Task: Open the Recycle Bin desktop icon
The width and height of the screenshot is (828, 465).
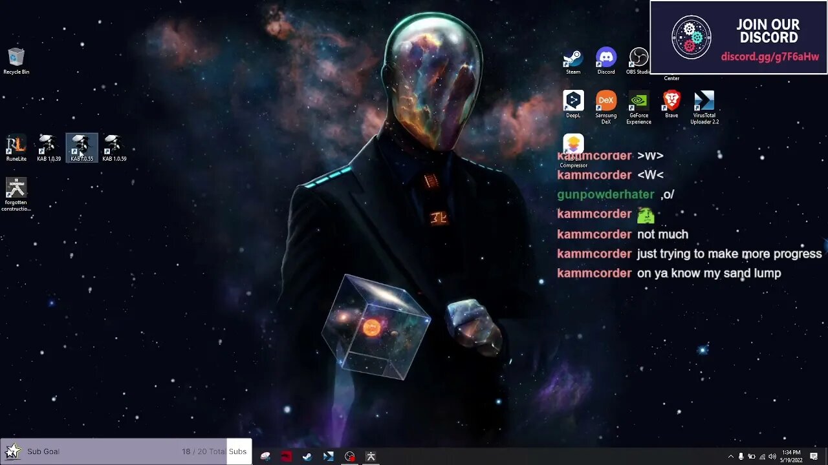Action: [x=16, y=61]
